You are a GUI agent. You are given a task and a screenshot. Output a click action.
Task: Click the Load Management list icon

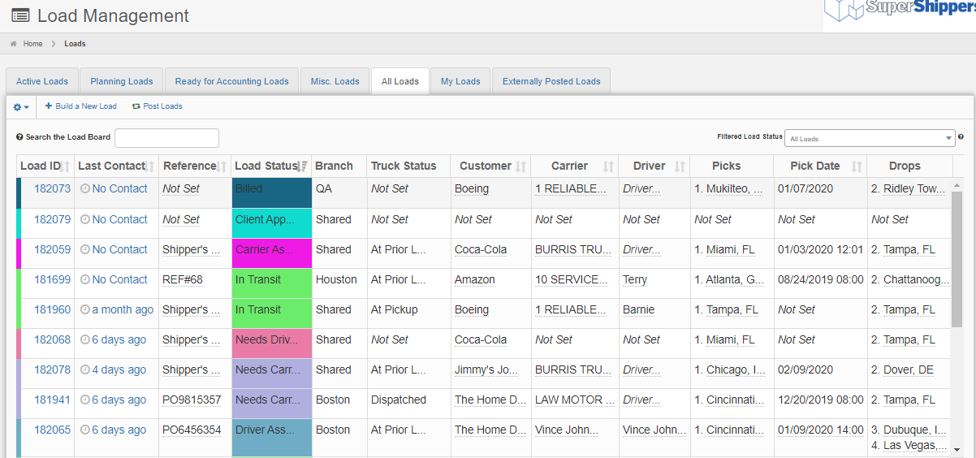coord(20,16)
